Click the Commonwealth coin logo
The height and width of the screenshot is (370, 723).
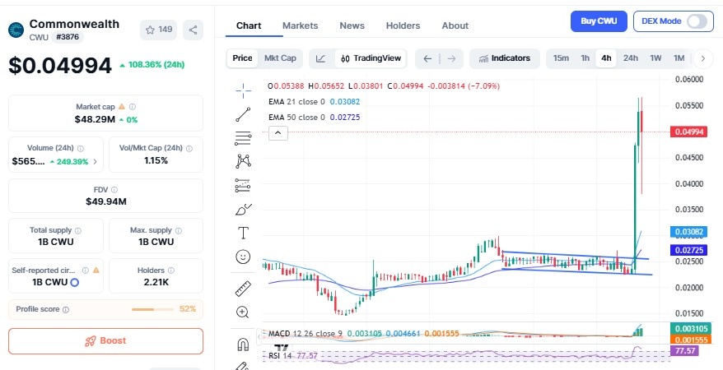[x=16, y=30]
